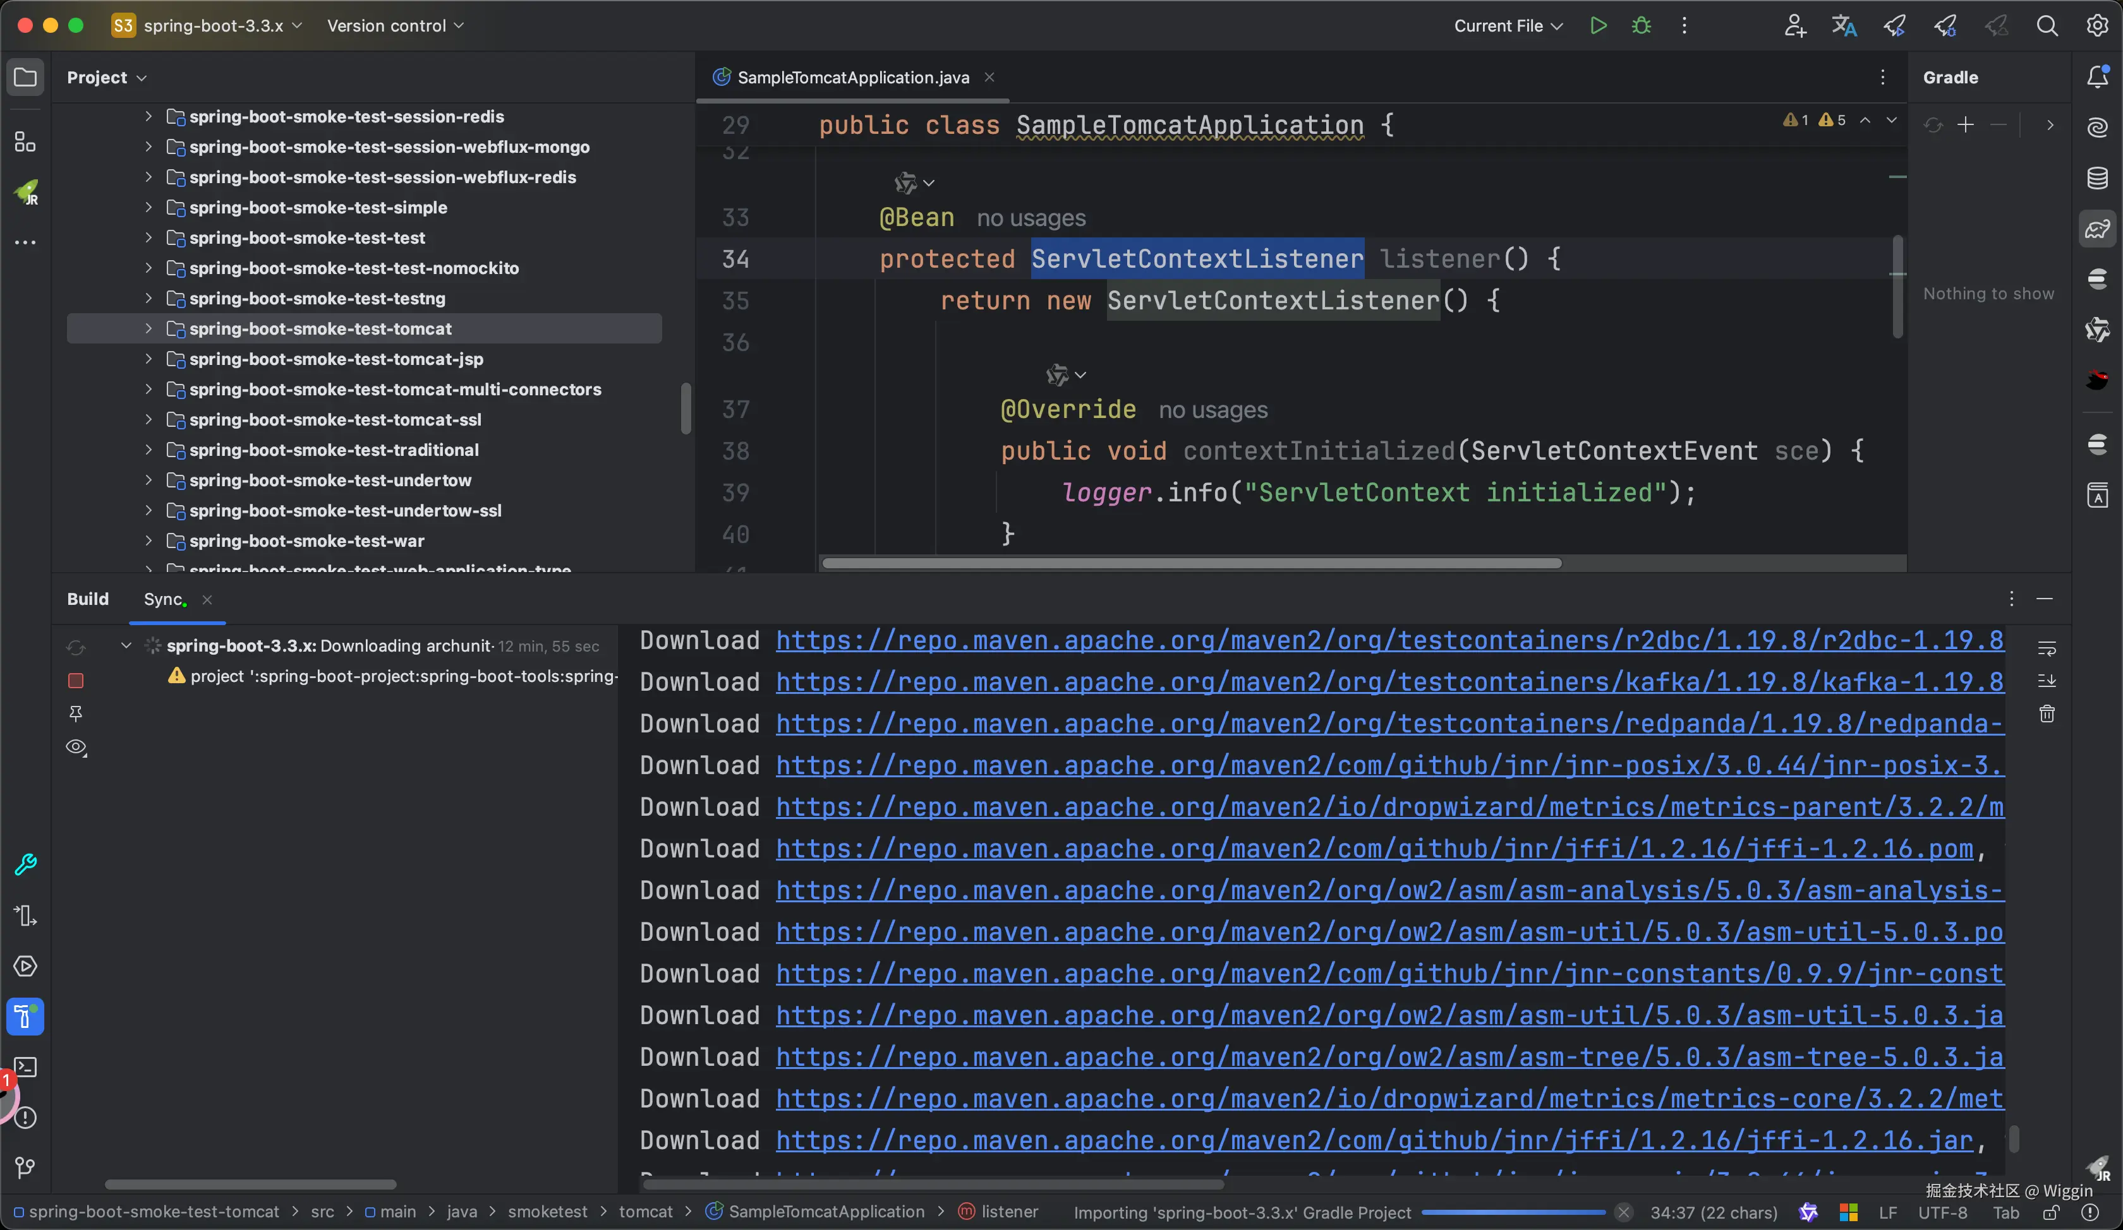Toggle the build view eye options
The image size is (2123, 1230).
pyautogui.click(x=76, y=747)
